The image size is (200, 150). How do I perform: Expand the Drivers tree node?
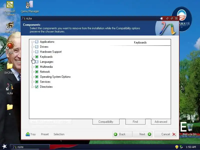(x=32, y=47)
